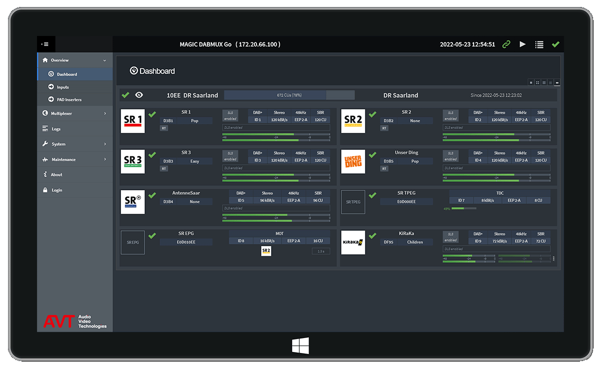This screenshot has height=367, width=600.
Task: Click the Unser Ding station logo
Action: pyautogui.click(x=353, y=161)
